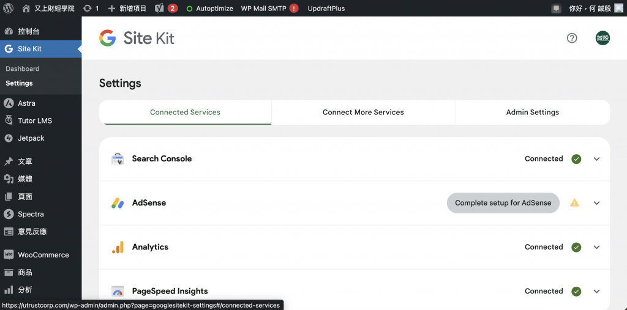Open the 誠殷 account avatar in Site Kit
Image resolution: width=627 pixels, height=310 pixels.
click(603, 38)
